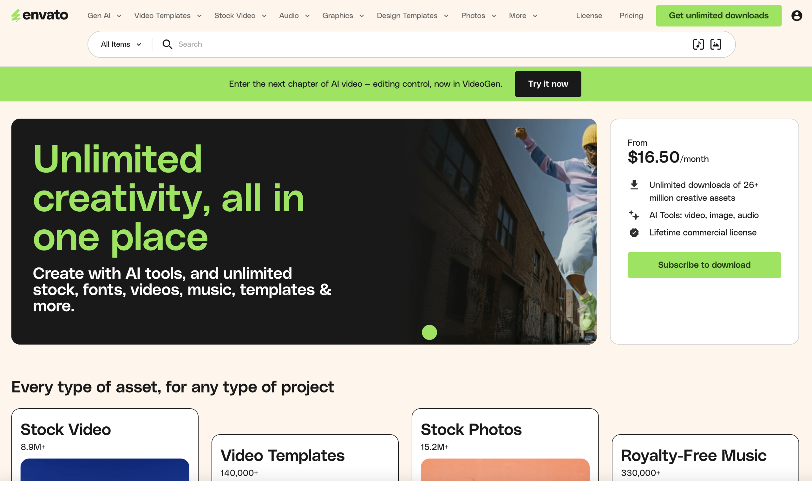
Task: Click the AI sparkle icon in pricing card
Action: (634, 215)
